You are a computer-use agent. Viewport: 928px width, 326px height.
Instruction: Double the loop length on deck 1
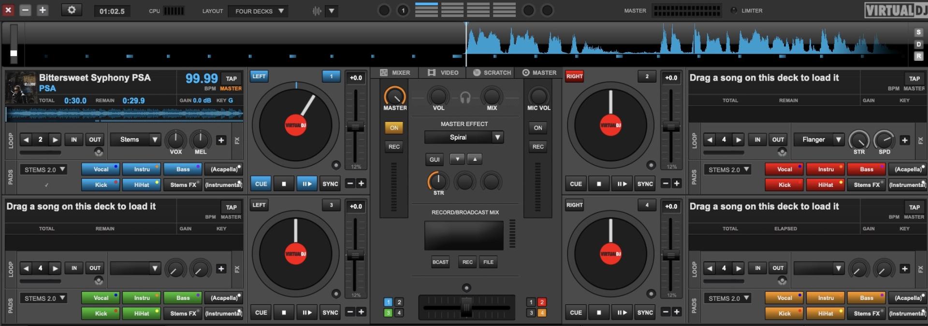55,140
